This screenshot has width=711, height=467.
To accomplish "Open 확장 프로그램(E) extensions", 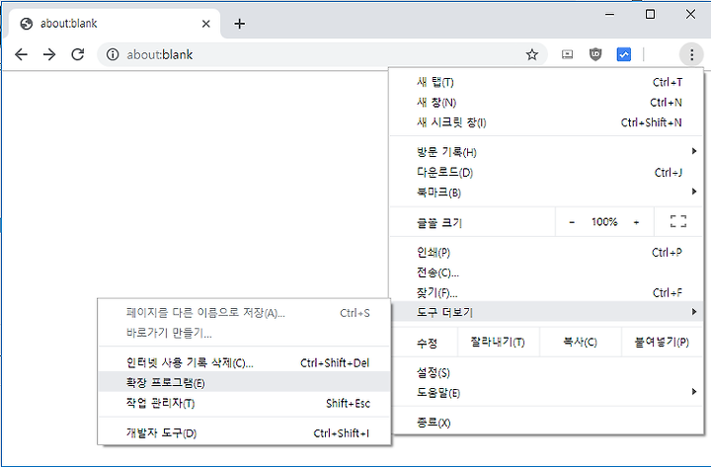I will pyautogui.click(x=244, y=382).
